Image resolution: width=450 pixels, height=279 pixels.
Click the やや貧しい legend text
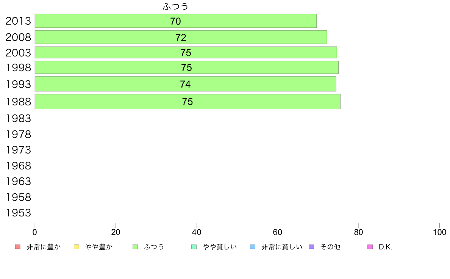coord(220,247)
